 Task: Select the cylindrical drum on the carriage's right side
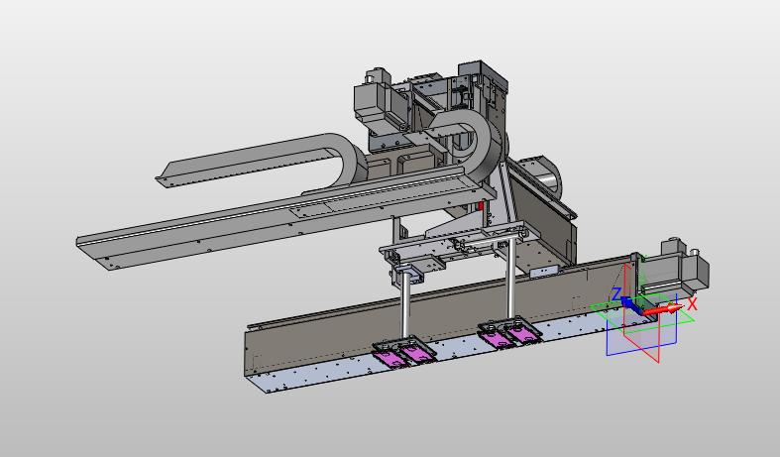tap(541, 176)
